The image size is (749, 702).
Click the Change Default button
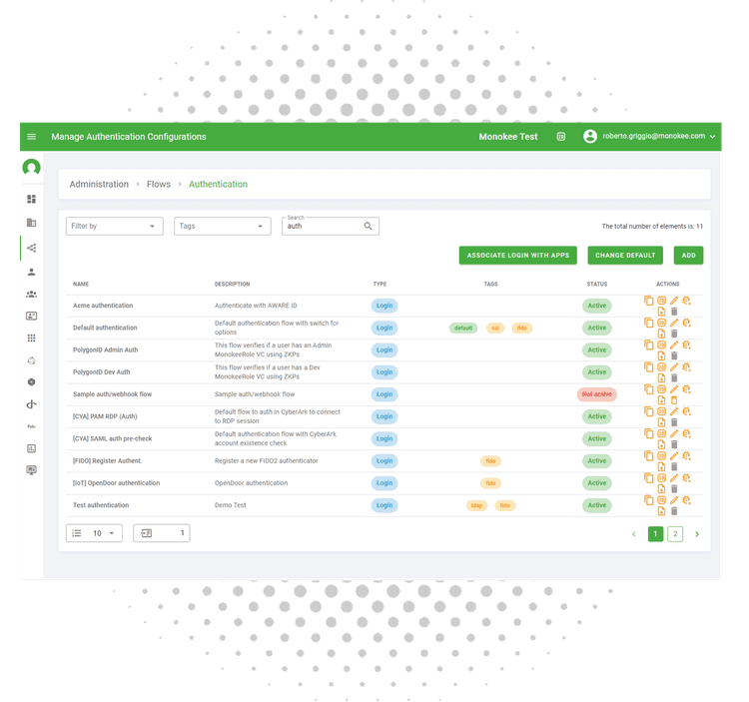tap(625, 256)
